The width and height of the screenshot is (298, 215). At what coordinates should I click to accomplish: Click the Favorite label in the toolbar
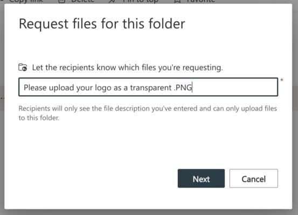pyautogui.click(x=200, y=1)
